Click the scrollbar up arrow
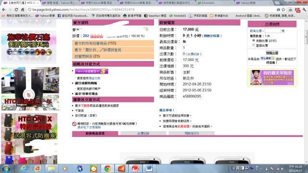The image size is (308, 173). [x=306, y=21]
